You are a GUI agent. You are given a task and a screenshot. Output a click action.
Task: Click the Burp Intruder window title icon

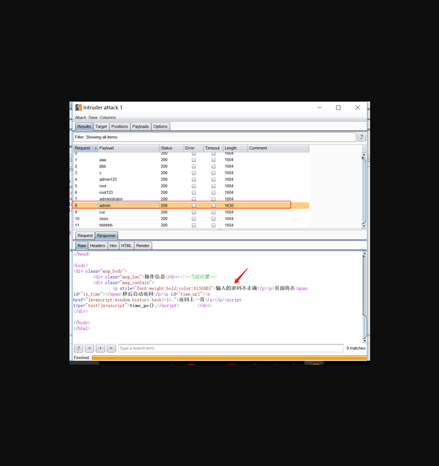79,107
